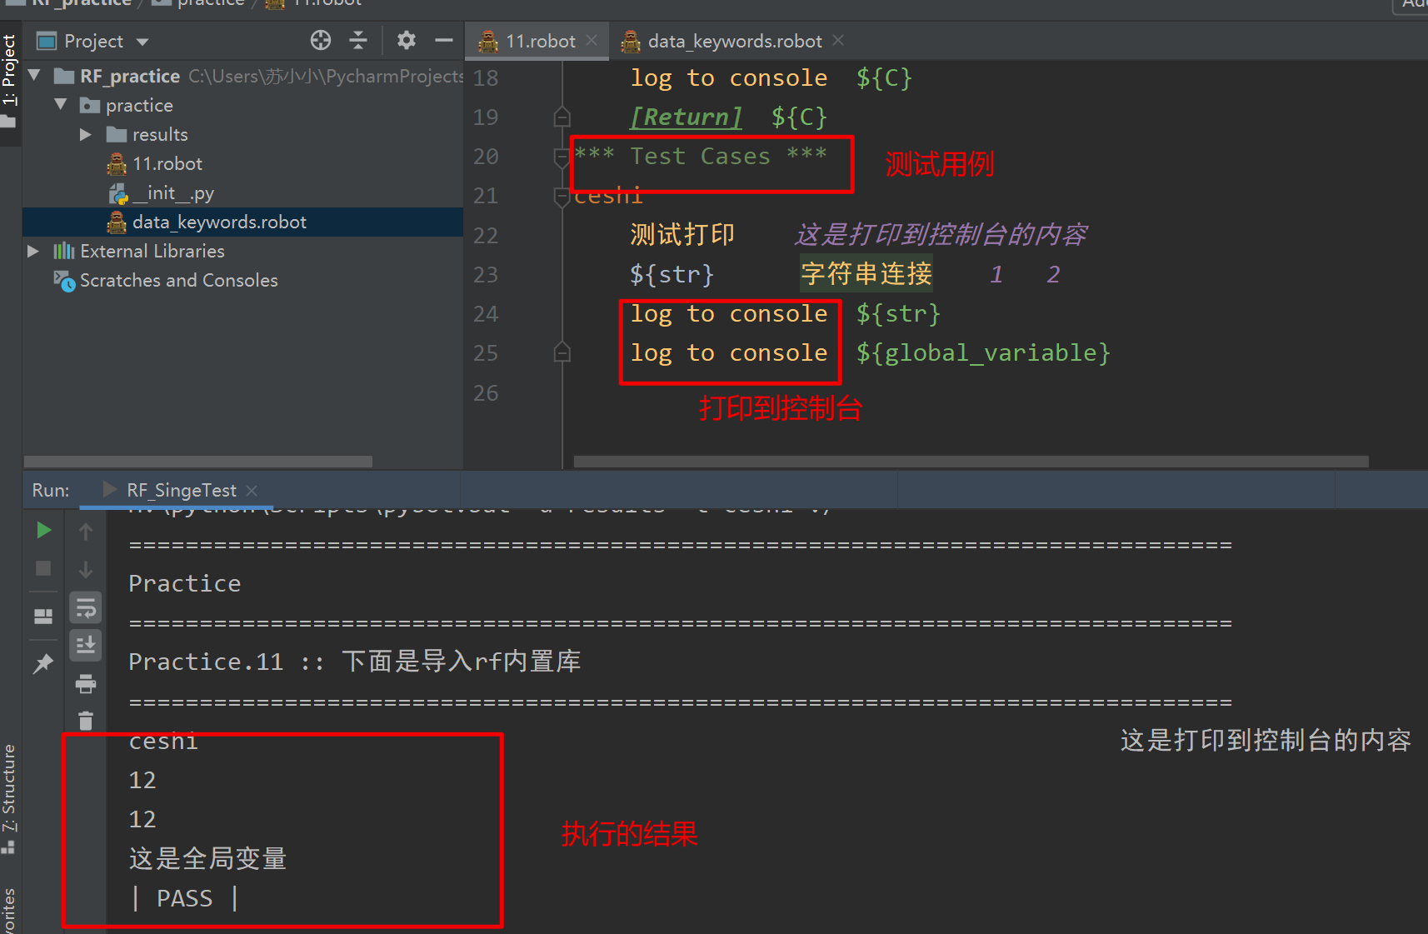
Task: Open the Project panel settings gear
Action: coord(406,40)
